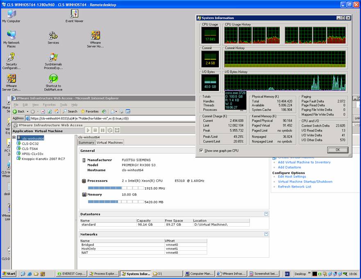361x279 pixels.
Task: Click Power Off (stop) VM button
Action: pos(95,130)
